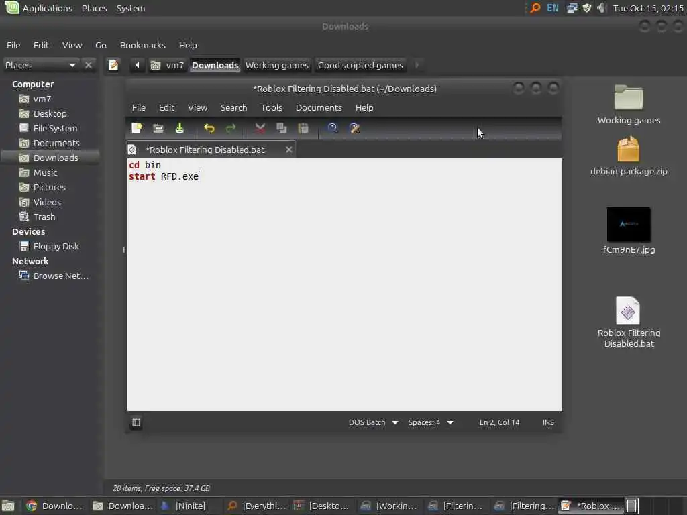687x515 pixels.
Task: Click the EN keyboard layout indicator
Action: tap(553, 8)
